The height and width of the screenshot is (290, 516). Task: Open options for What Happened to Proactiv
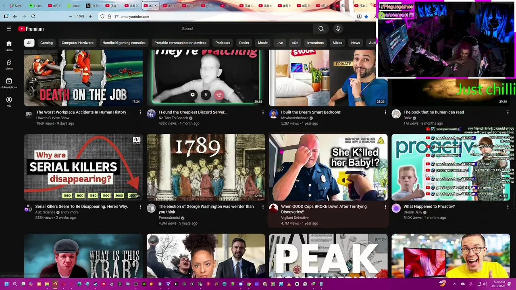pyautogui.click(x=508, y=207)
